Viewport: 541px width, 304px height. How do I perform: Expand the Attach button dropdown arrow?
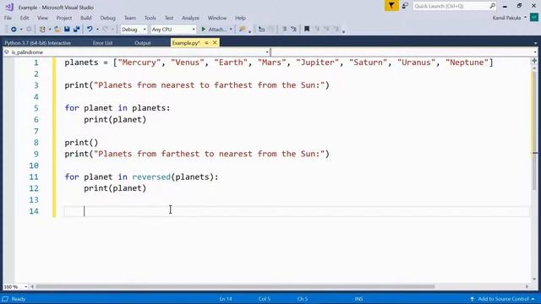point(231,30)
